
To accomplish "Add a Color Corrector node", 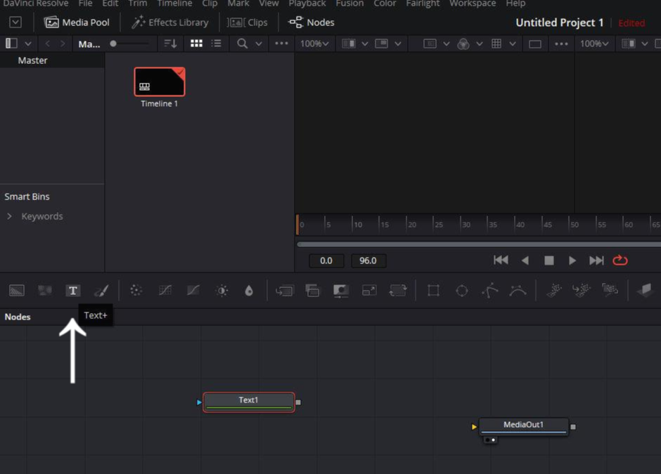I will 136,291.
